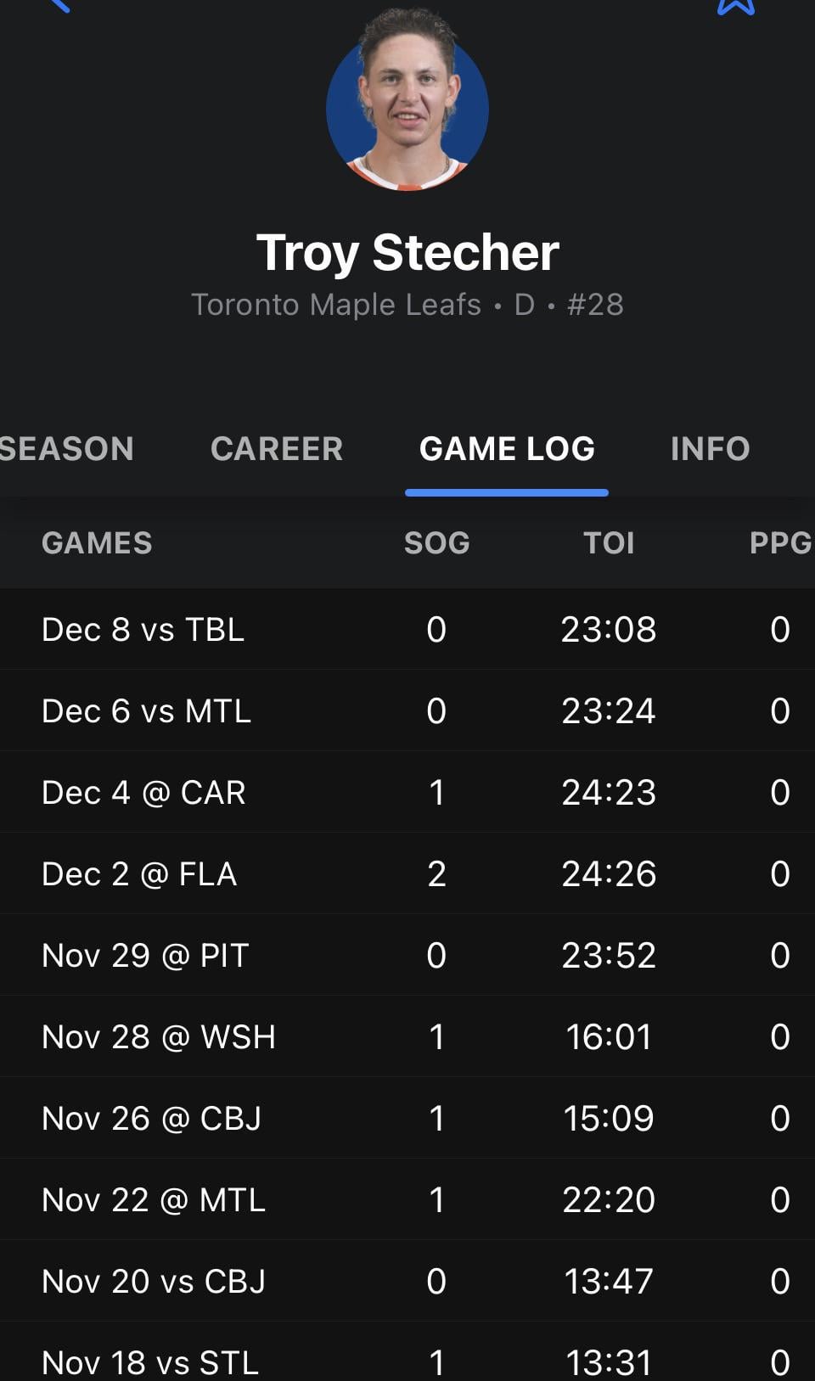Open the INFO tab
Image resolution: width=815 pixels, height=1381 pixels.
[710, 448]
